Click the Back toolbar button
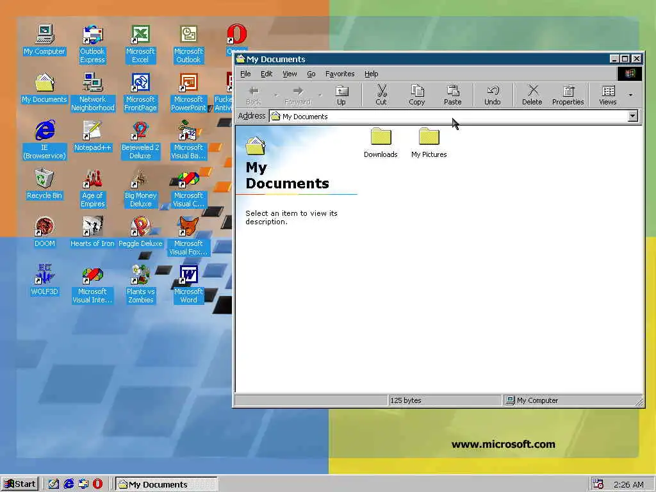The image size is (656, 492). coord(254,95)
